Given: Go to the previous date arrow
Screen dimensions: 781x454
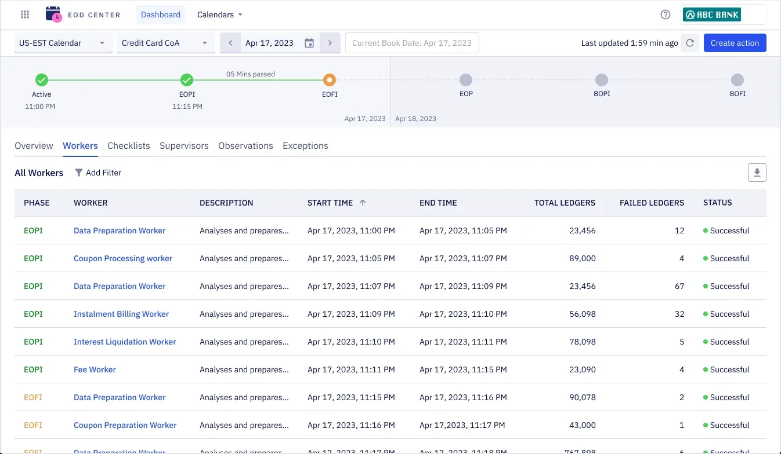Looking at the screenshot, I should pos(230,43).
